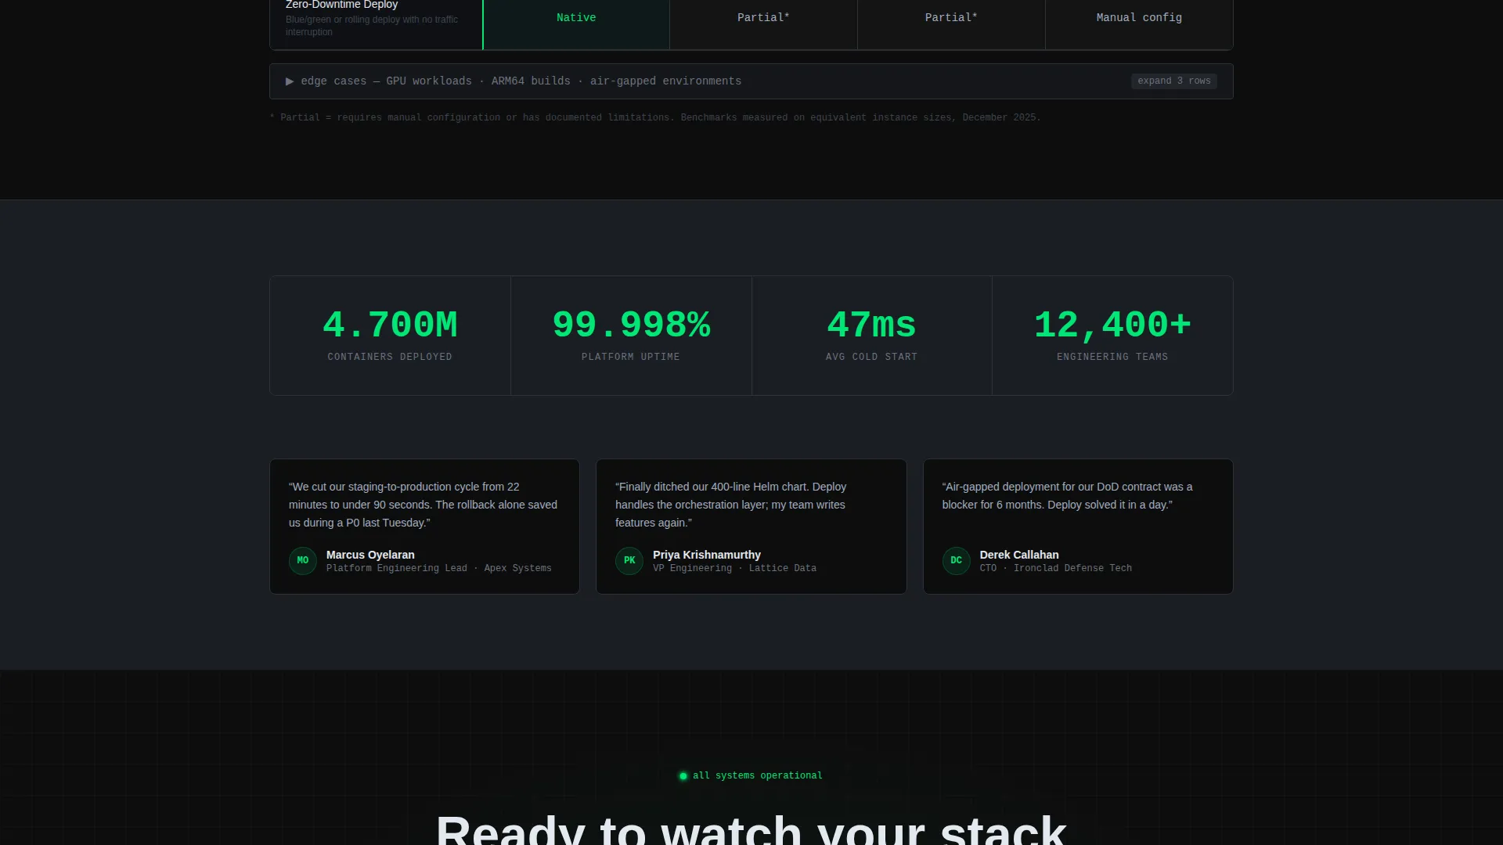Click the name Derek Callahan
This screenshot has height=845, width=1503.
pyautogui.click(x=1019, y=555)
